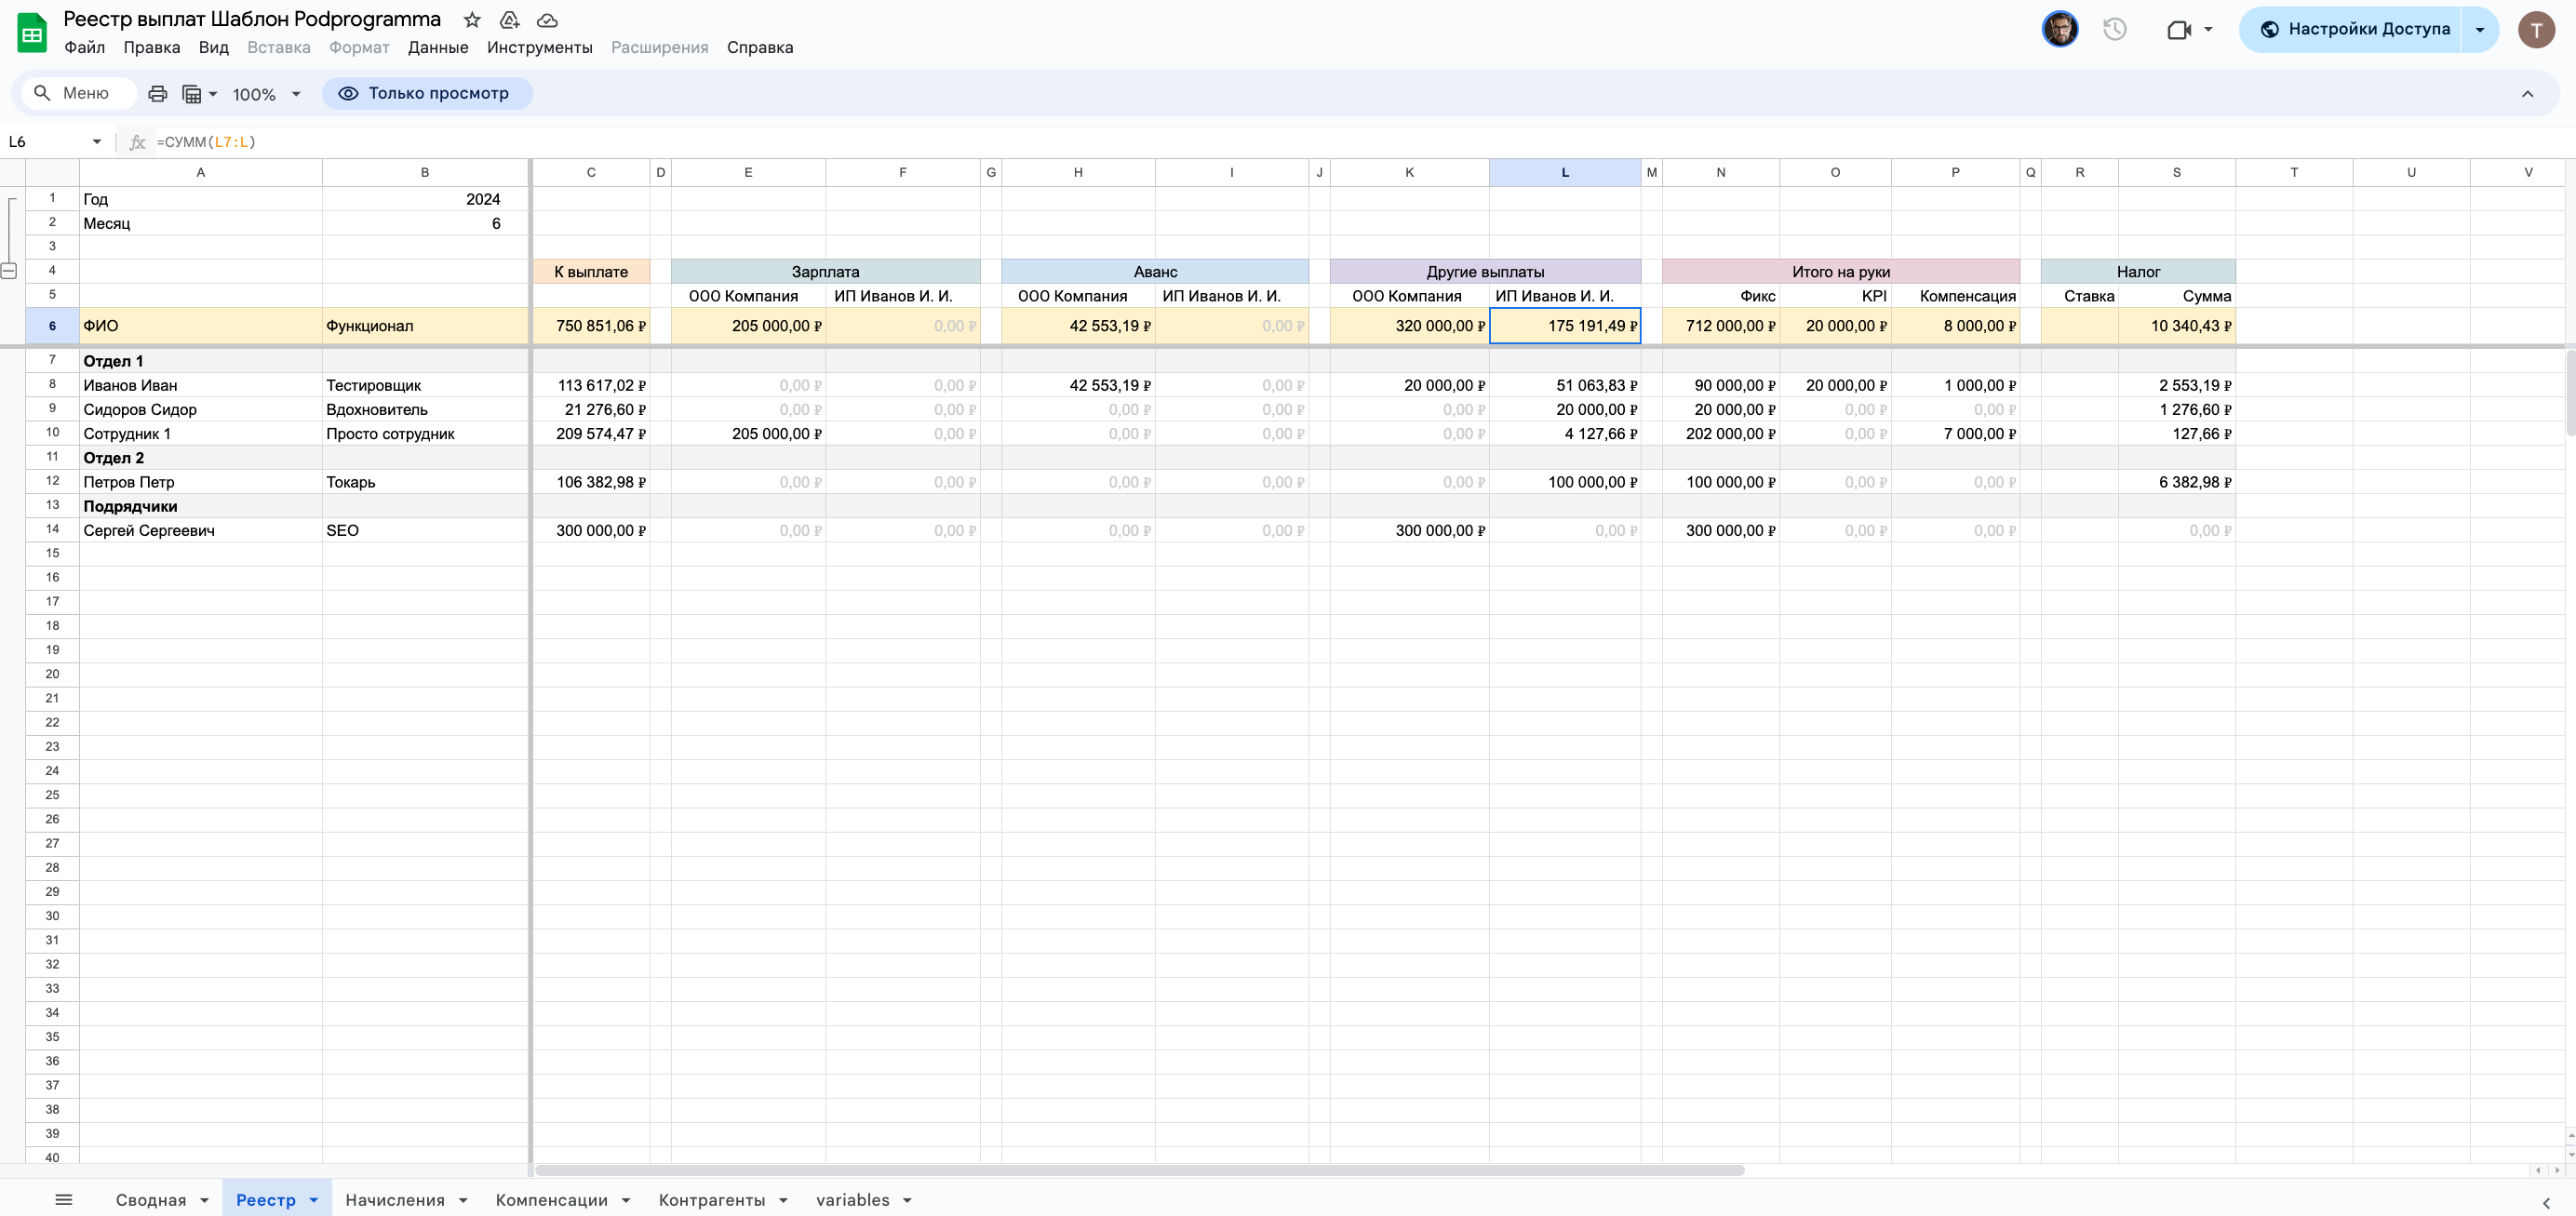Screen dimensions: 2576x1216
Task: Click the move to Drive icon
Action: pyautogui.click(x=509, y=20)
